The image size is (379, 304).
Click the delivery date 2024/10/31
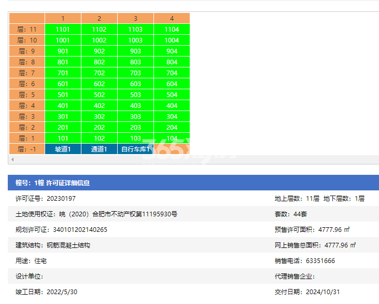pos(322,292)
